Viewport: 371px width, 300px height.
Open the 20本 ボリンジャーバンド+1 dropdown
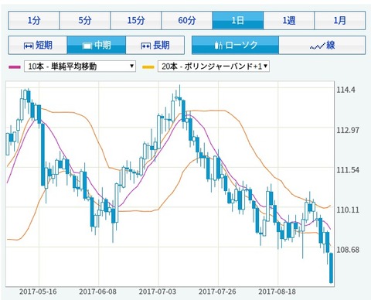point(213,66)
